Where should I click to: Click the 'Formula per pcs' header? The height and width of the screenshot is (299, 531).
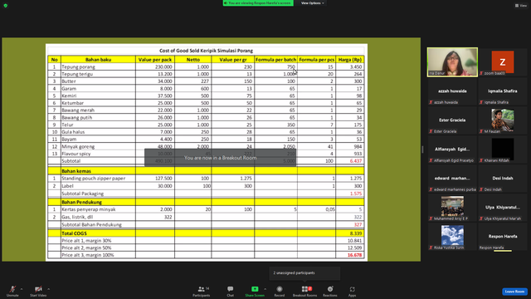pyautogui.click(x=317, y=60)
